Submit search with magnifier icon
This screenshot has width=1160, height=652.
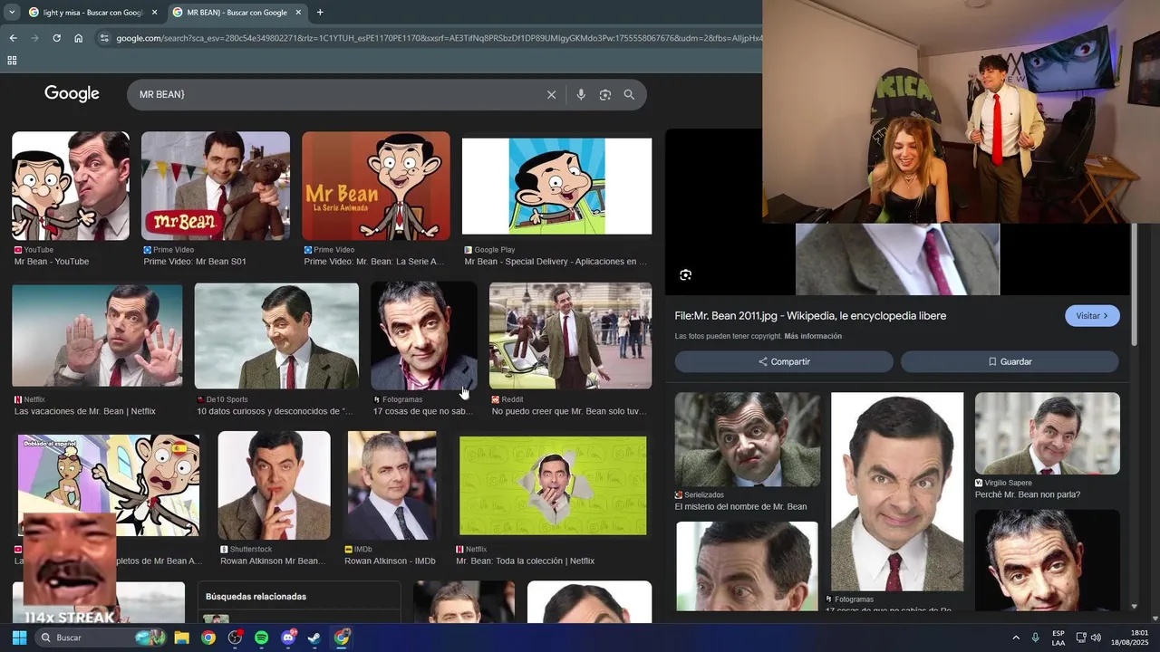click(629, 94)
